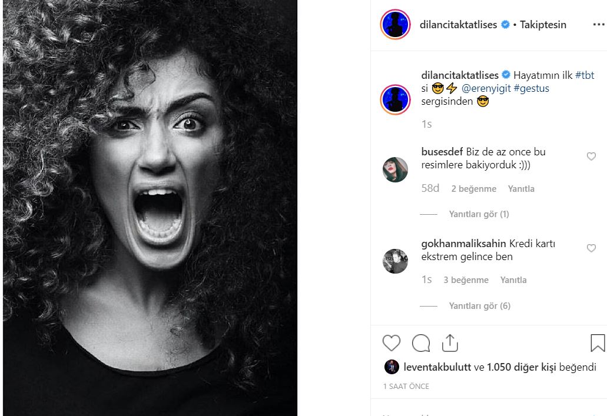The height and width of the screenshot is (416, 607).
Task: Expand replies under busesdef's comment
Action: pyautogui.click(x=479, y=214)
